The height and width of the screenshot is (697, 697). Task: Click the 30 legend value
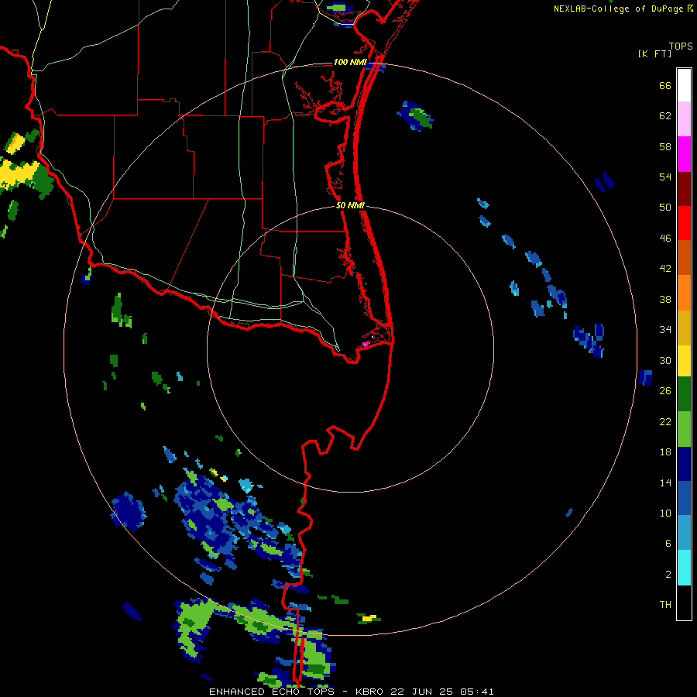(665, 360)
